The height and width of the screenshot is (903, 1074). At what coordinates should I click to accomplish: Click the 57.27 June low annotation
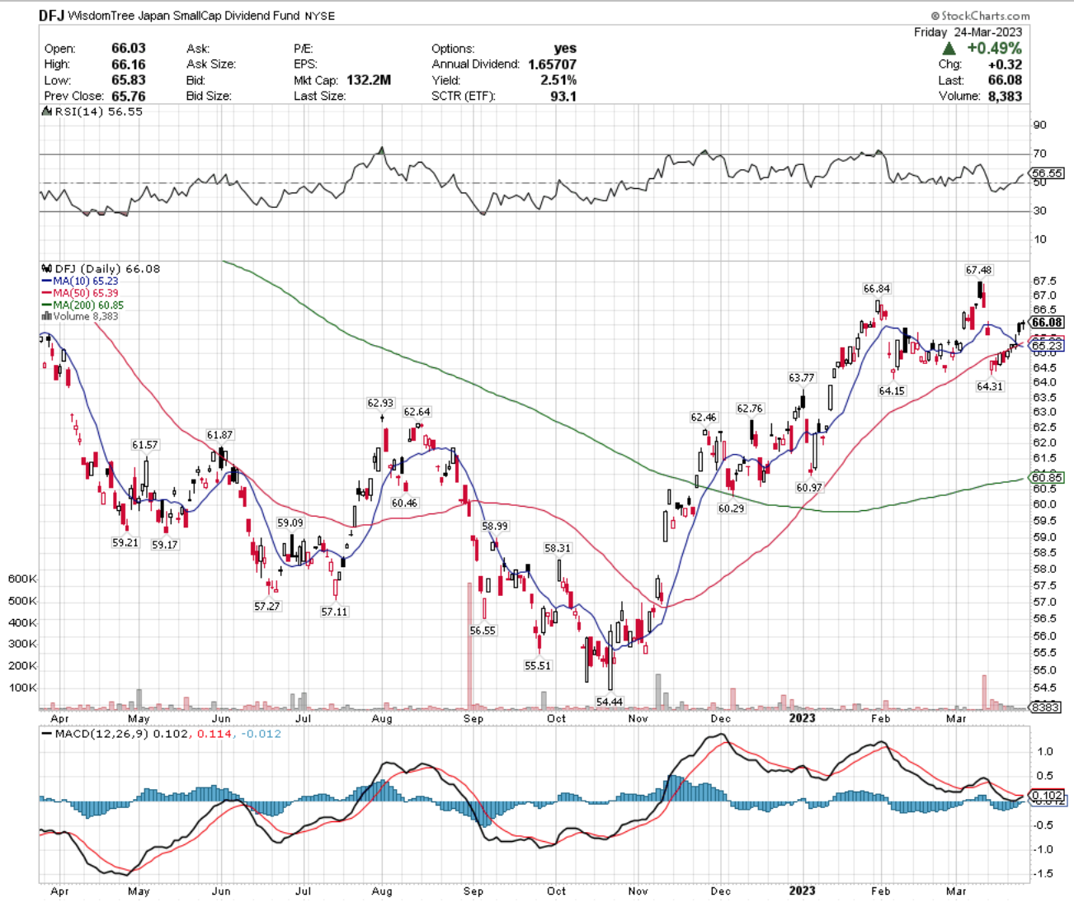pyautogui.click(x=266, y=606)
